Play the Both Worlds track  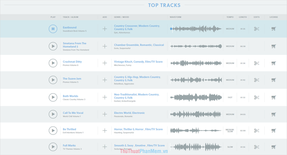click(53, 97)
